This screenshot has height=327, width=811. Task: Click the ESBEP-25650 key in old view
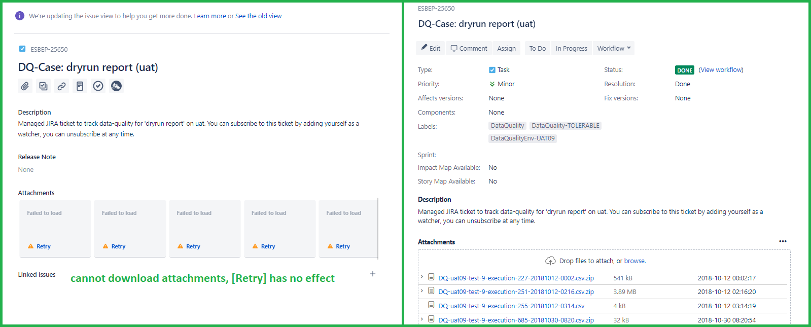[436, 9]
